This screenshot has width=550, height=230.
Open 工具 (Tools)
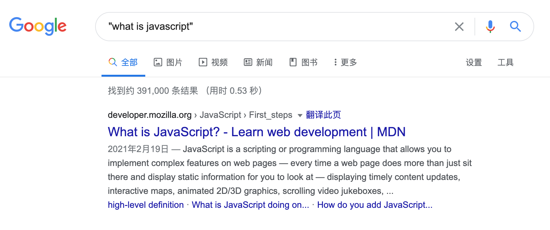(506, 62)
